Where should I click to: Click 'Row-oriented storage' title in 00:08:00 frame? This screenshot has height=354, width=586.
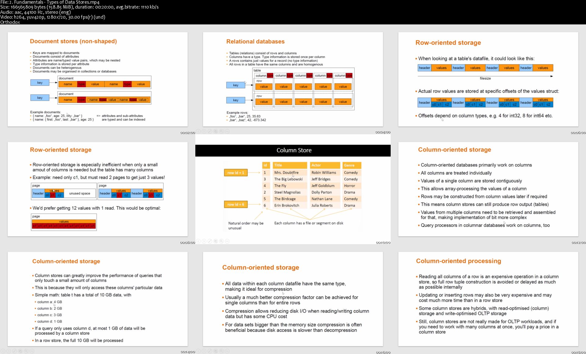pyautogui.click(x=61, y=150)
